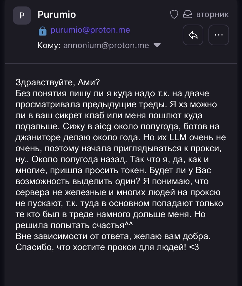Tap the reply arrow button

coord(193,35)
